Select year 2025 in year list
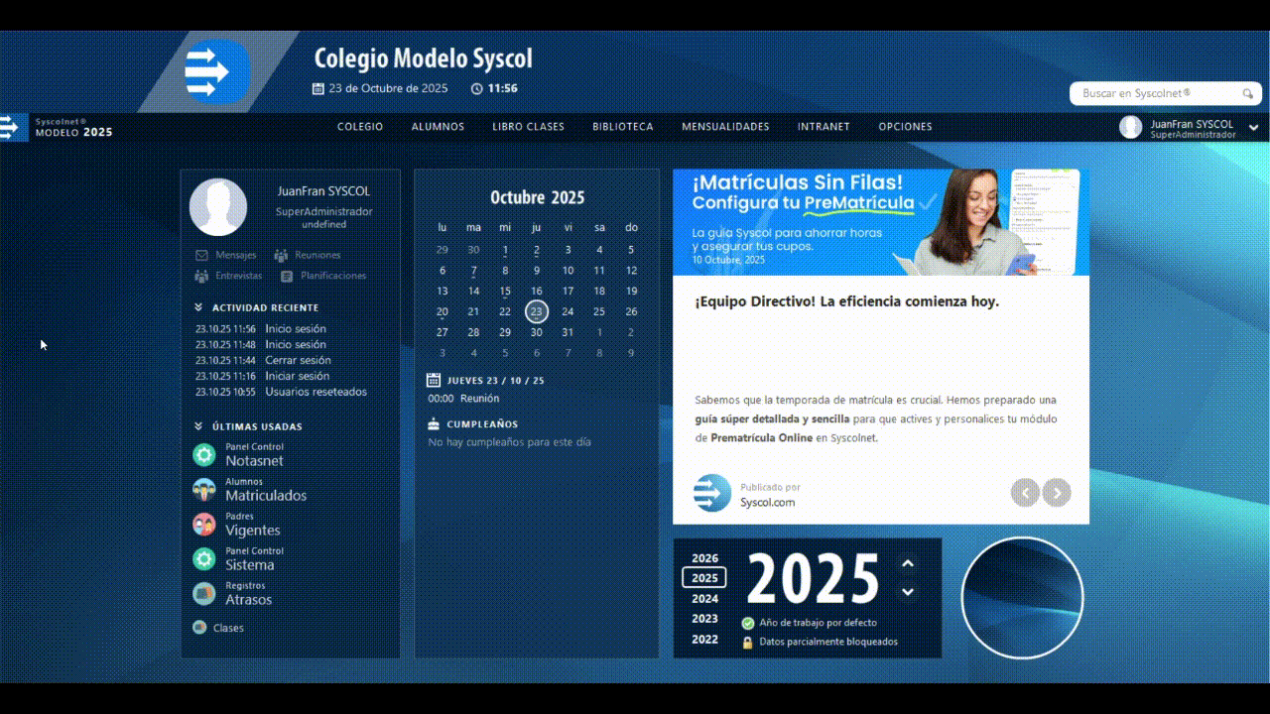The image size is (1270, 714). point(704,578)
